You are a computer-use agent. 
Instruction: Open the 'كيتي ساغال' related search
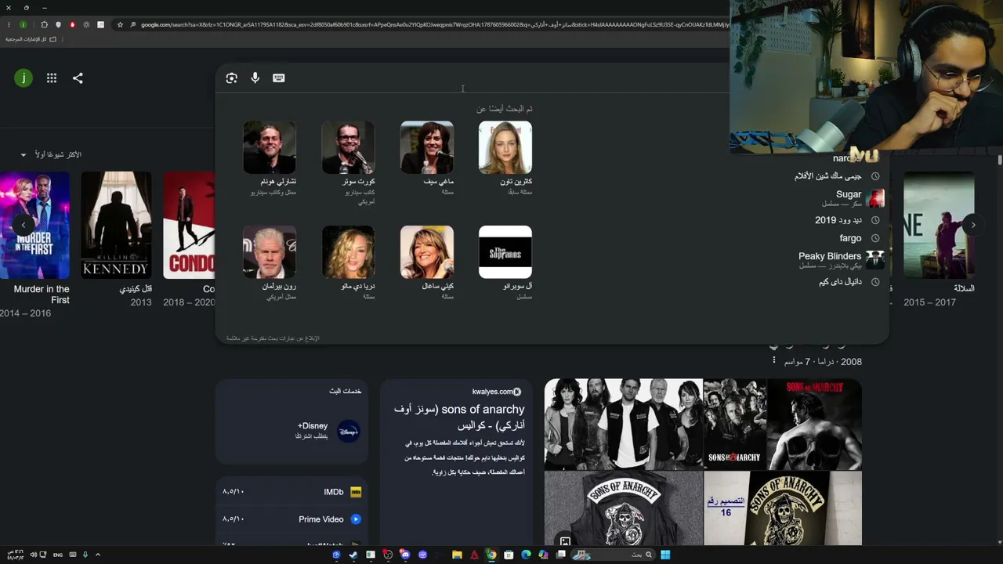click(x=427, y=263)
